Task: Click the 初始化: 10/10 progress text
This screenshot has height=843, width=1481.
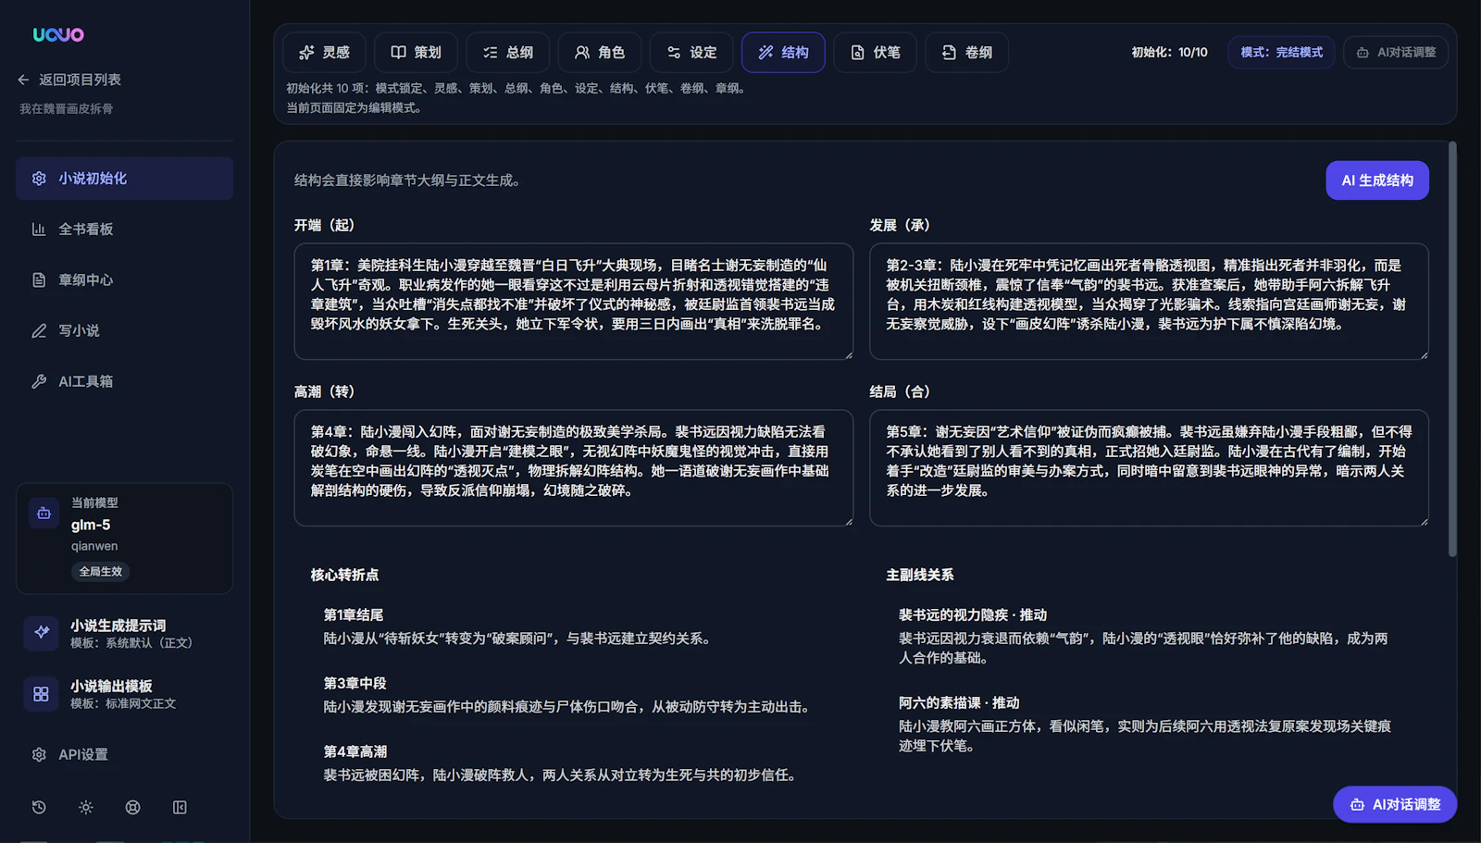Action: click(x=1169, y=53)
